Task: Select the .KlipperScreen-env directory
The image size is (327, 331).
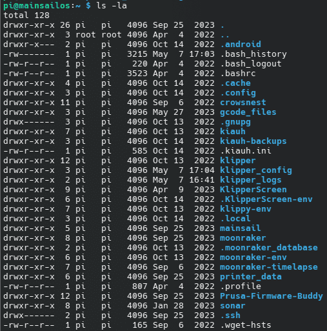Action: coord(266,199)
